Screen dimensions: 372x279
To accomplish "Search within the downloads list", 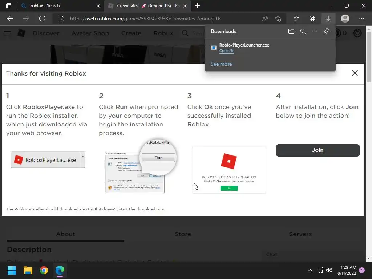I will tap(303, 31).
